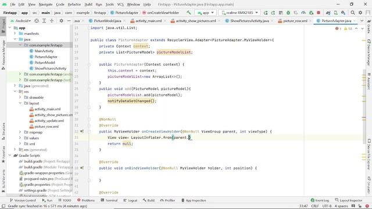Open App Inspection tool window

point(194,200)
